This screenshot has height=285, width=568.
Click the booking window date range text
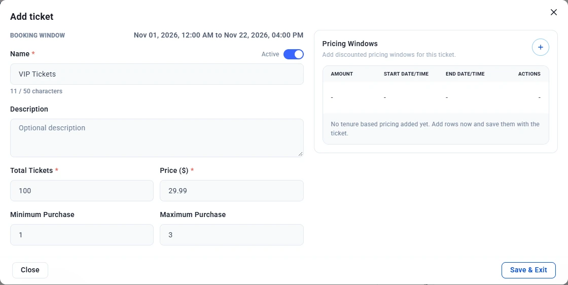coord(219,35)
